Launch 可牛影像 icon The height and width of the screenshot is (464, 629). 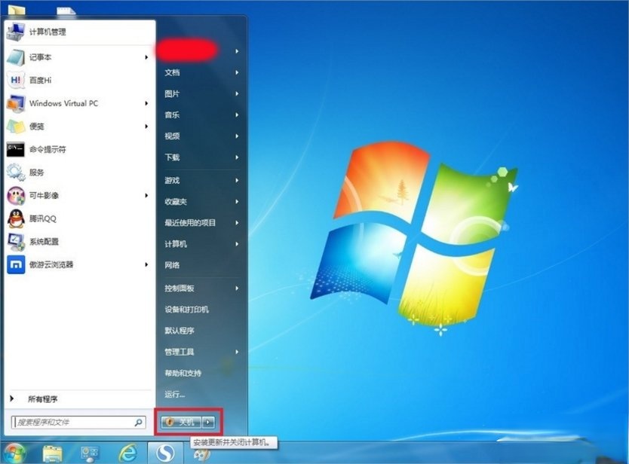tap(16, 196)
